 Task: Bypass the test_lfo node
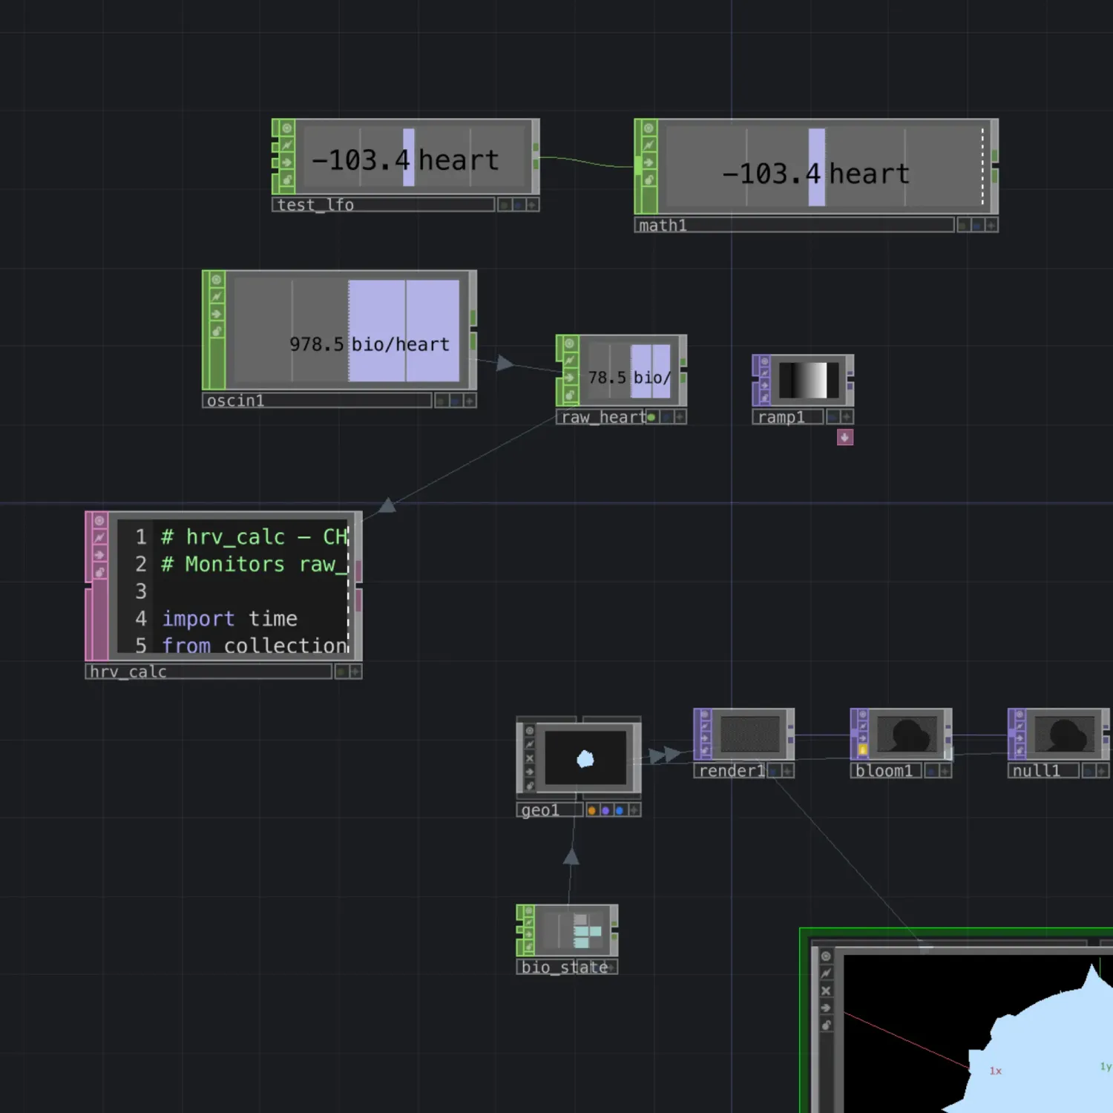[286, 162]
